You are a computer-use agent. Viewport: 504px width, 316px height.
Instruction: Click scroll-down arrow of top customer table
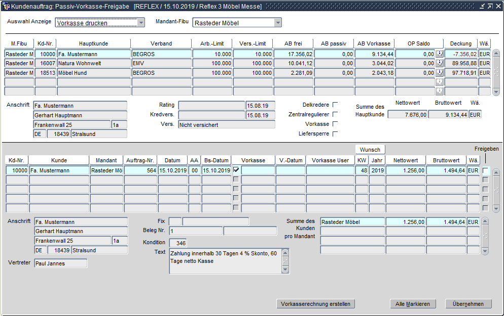point(495,92)
